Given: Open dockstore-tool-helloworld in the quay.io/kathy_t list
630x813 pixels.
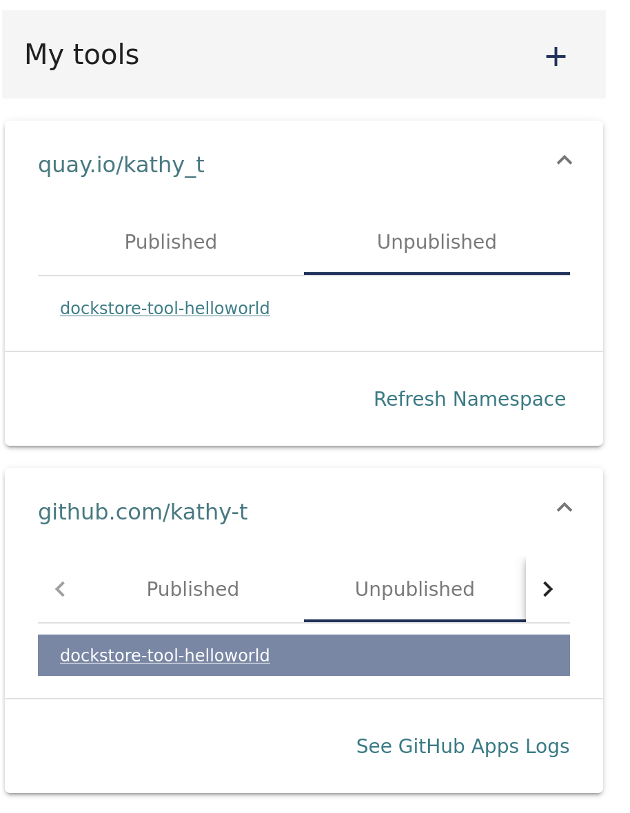Looking at the screenshot, I should point(165,309).
